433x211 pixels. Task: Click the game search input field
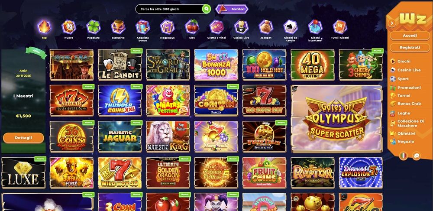(x=170, y=9)
